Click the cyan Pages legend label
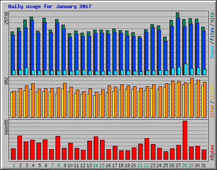This screenshot has width=217, height=170. [x=212, y=52]
